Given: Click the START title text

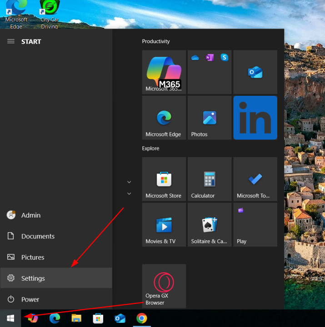Looking at the screenshot, I should (x=31, y=41).
